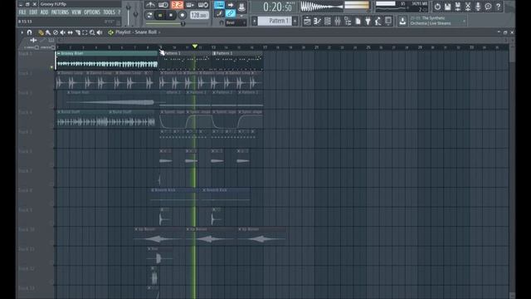Click the play/pause transport button
This screenshot has width=531, height=299.
pos(160,15)
